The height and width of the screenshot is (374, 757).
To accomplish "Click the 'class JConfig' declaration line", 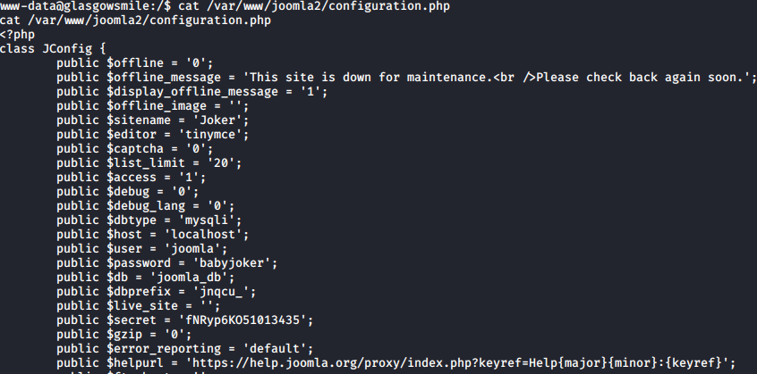I will (x=53, y=49).
